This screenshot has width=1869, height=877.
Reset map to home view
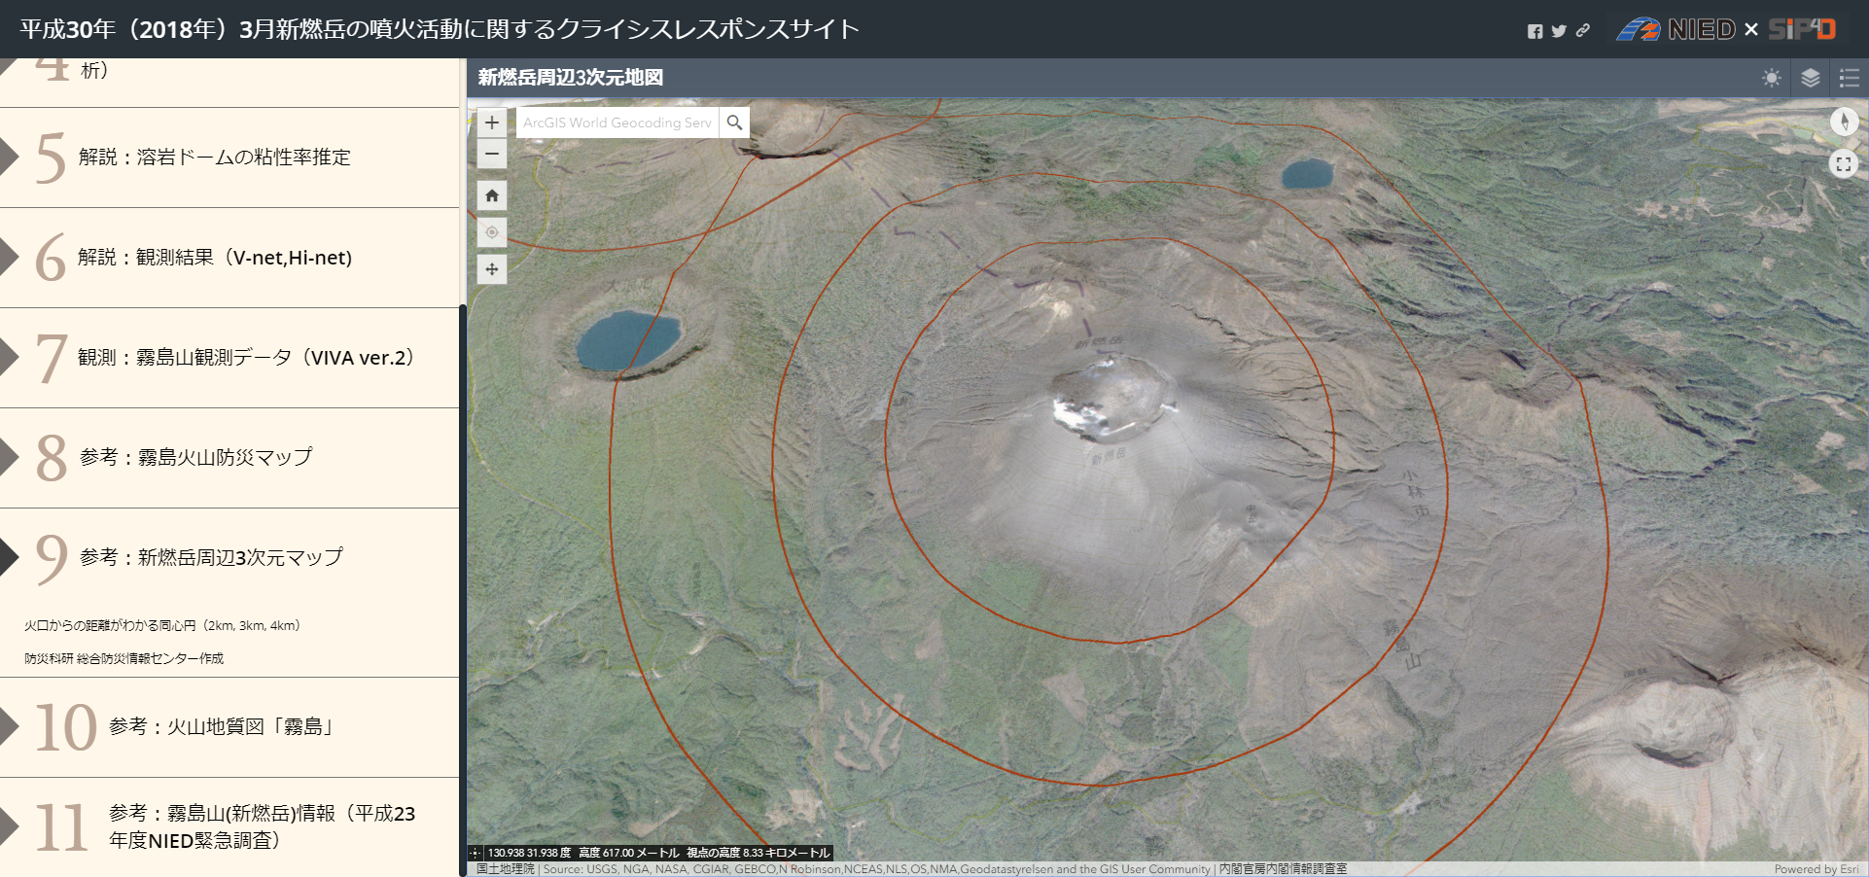click(x=492, y=195)
